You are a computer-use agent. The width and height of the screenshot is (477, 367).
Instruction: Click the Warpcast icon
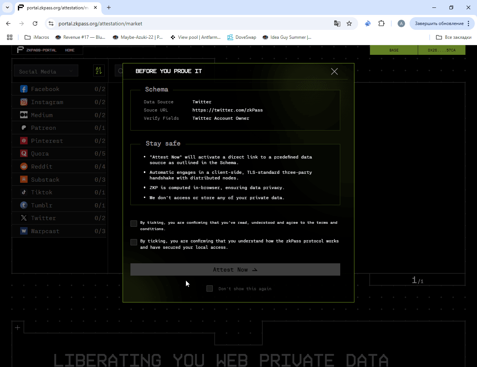point(24,231)
